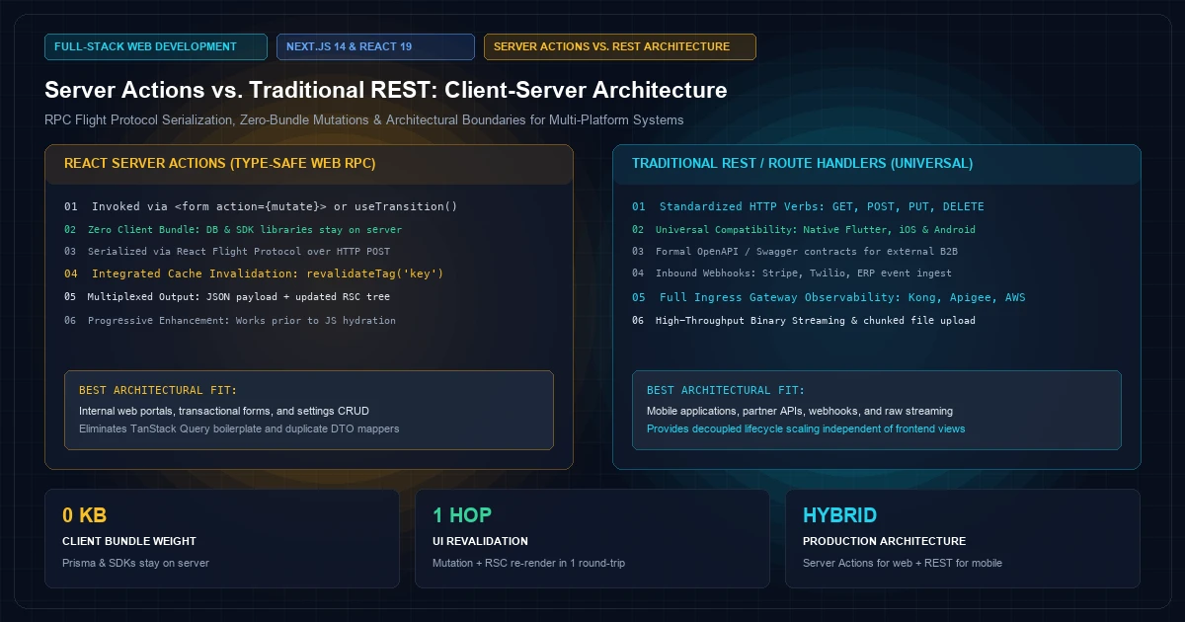1185x622 pixels.
Task: Select the Zero Client Bundle line
Action: tap(233, 229)
